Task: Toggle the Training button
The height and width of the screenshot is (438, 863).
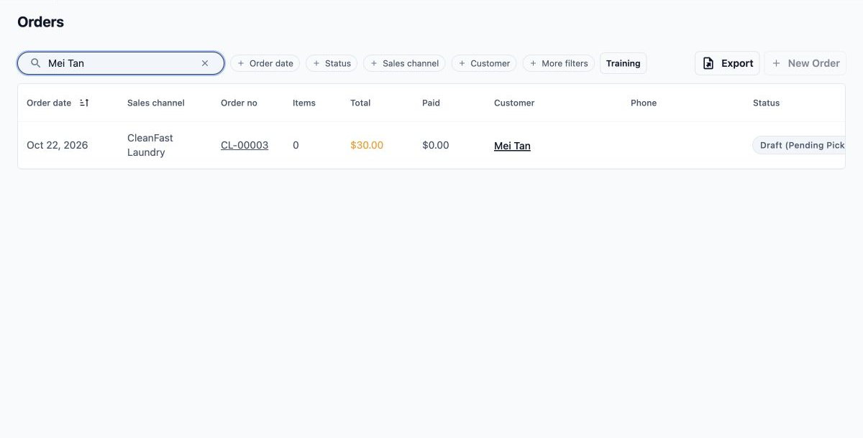Action: tap(624, 63)
